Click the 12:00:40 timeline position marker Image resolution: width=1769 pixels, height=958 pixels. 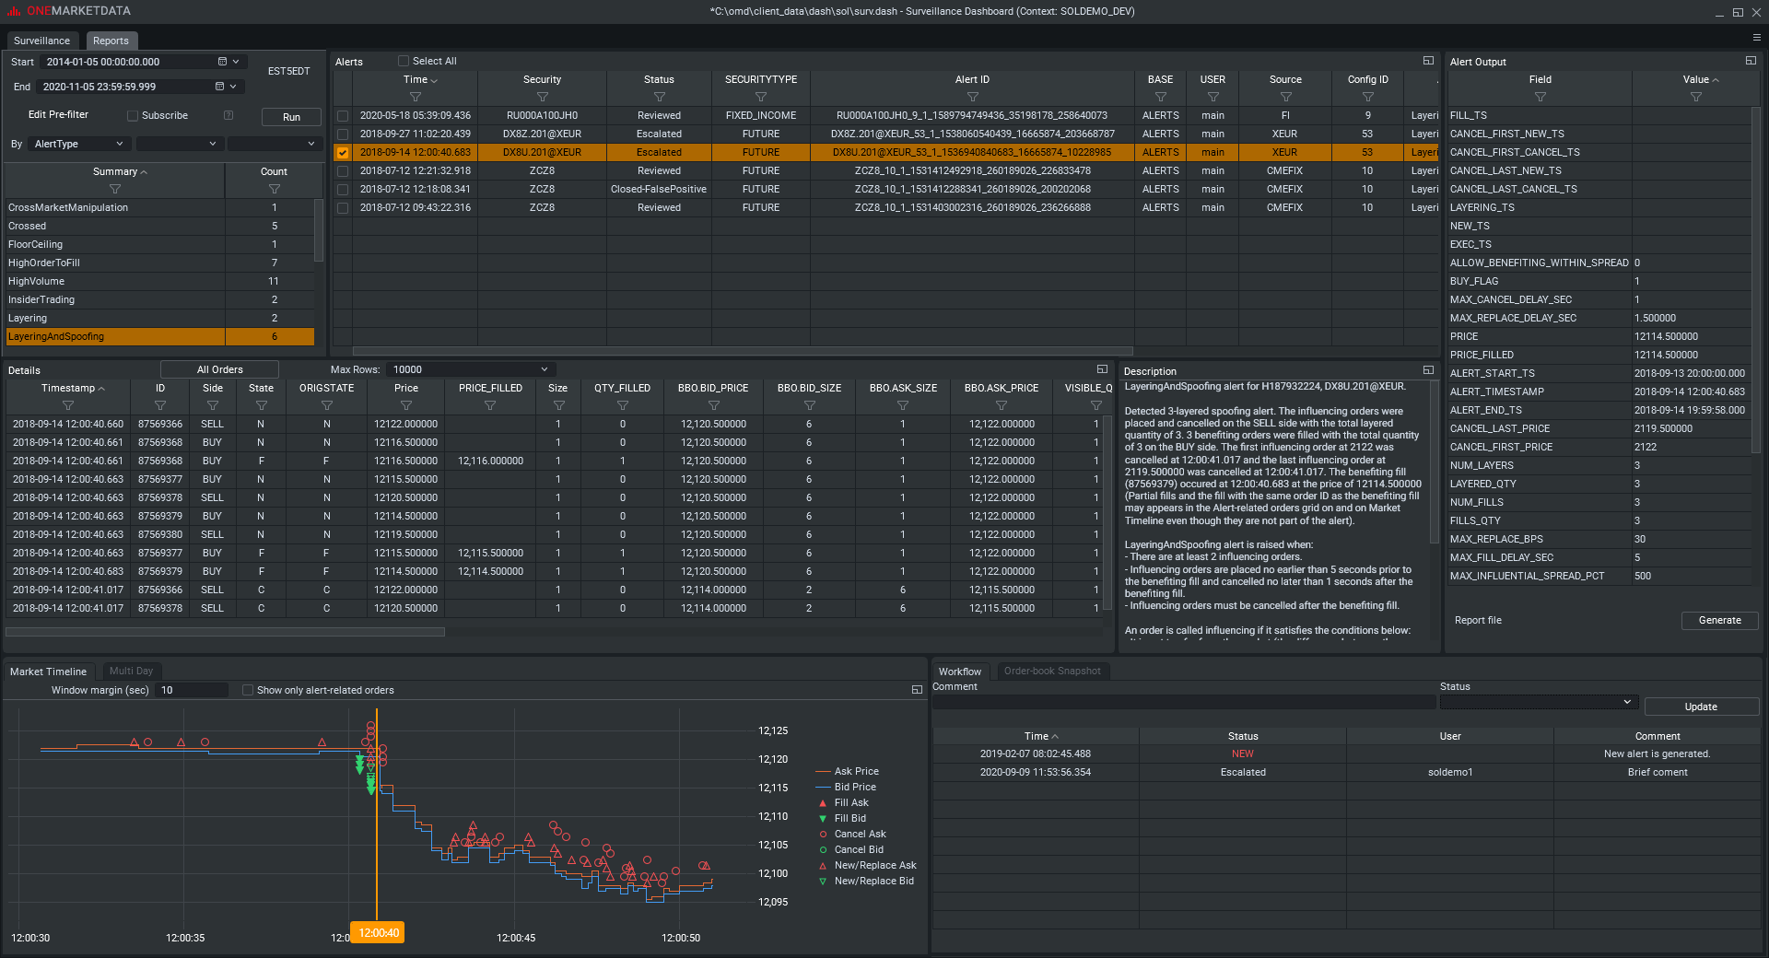[x=378, y=932]
